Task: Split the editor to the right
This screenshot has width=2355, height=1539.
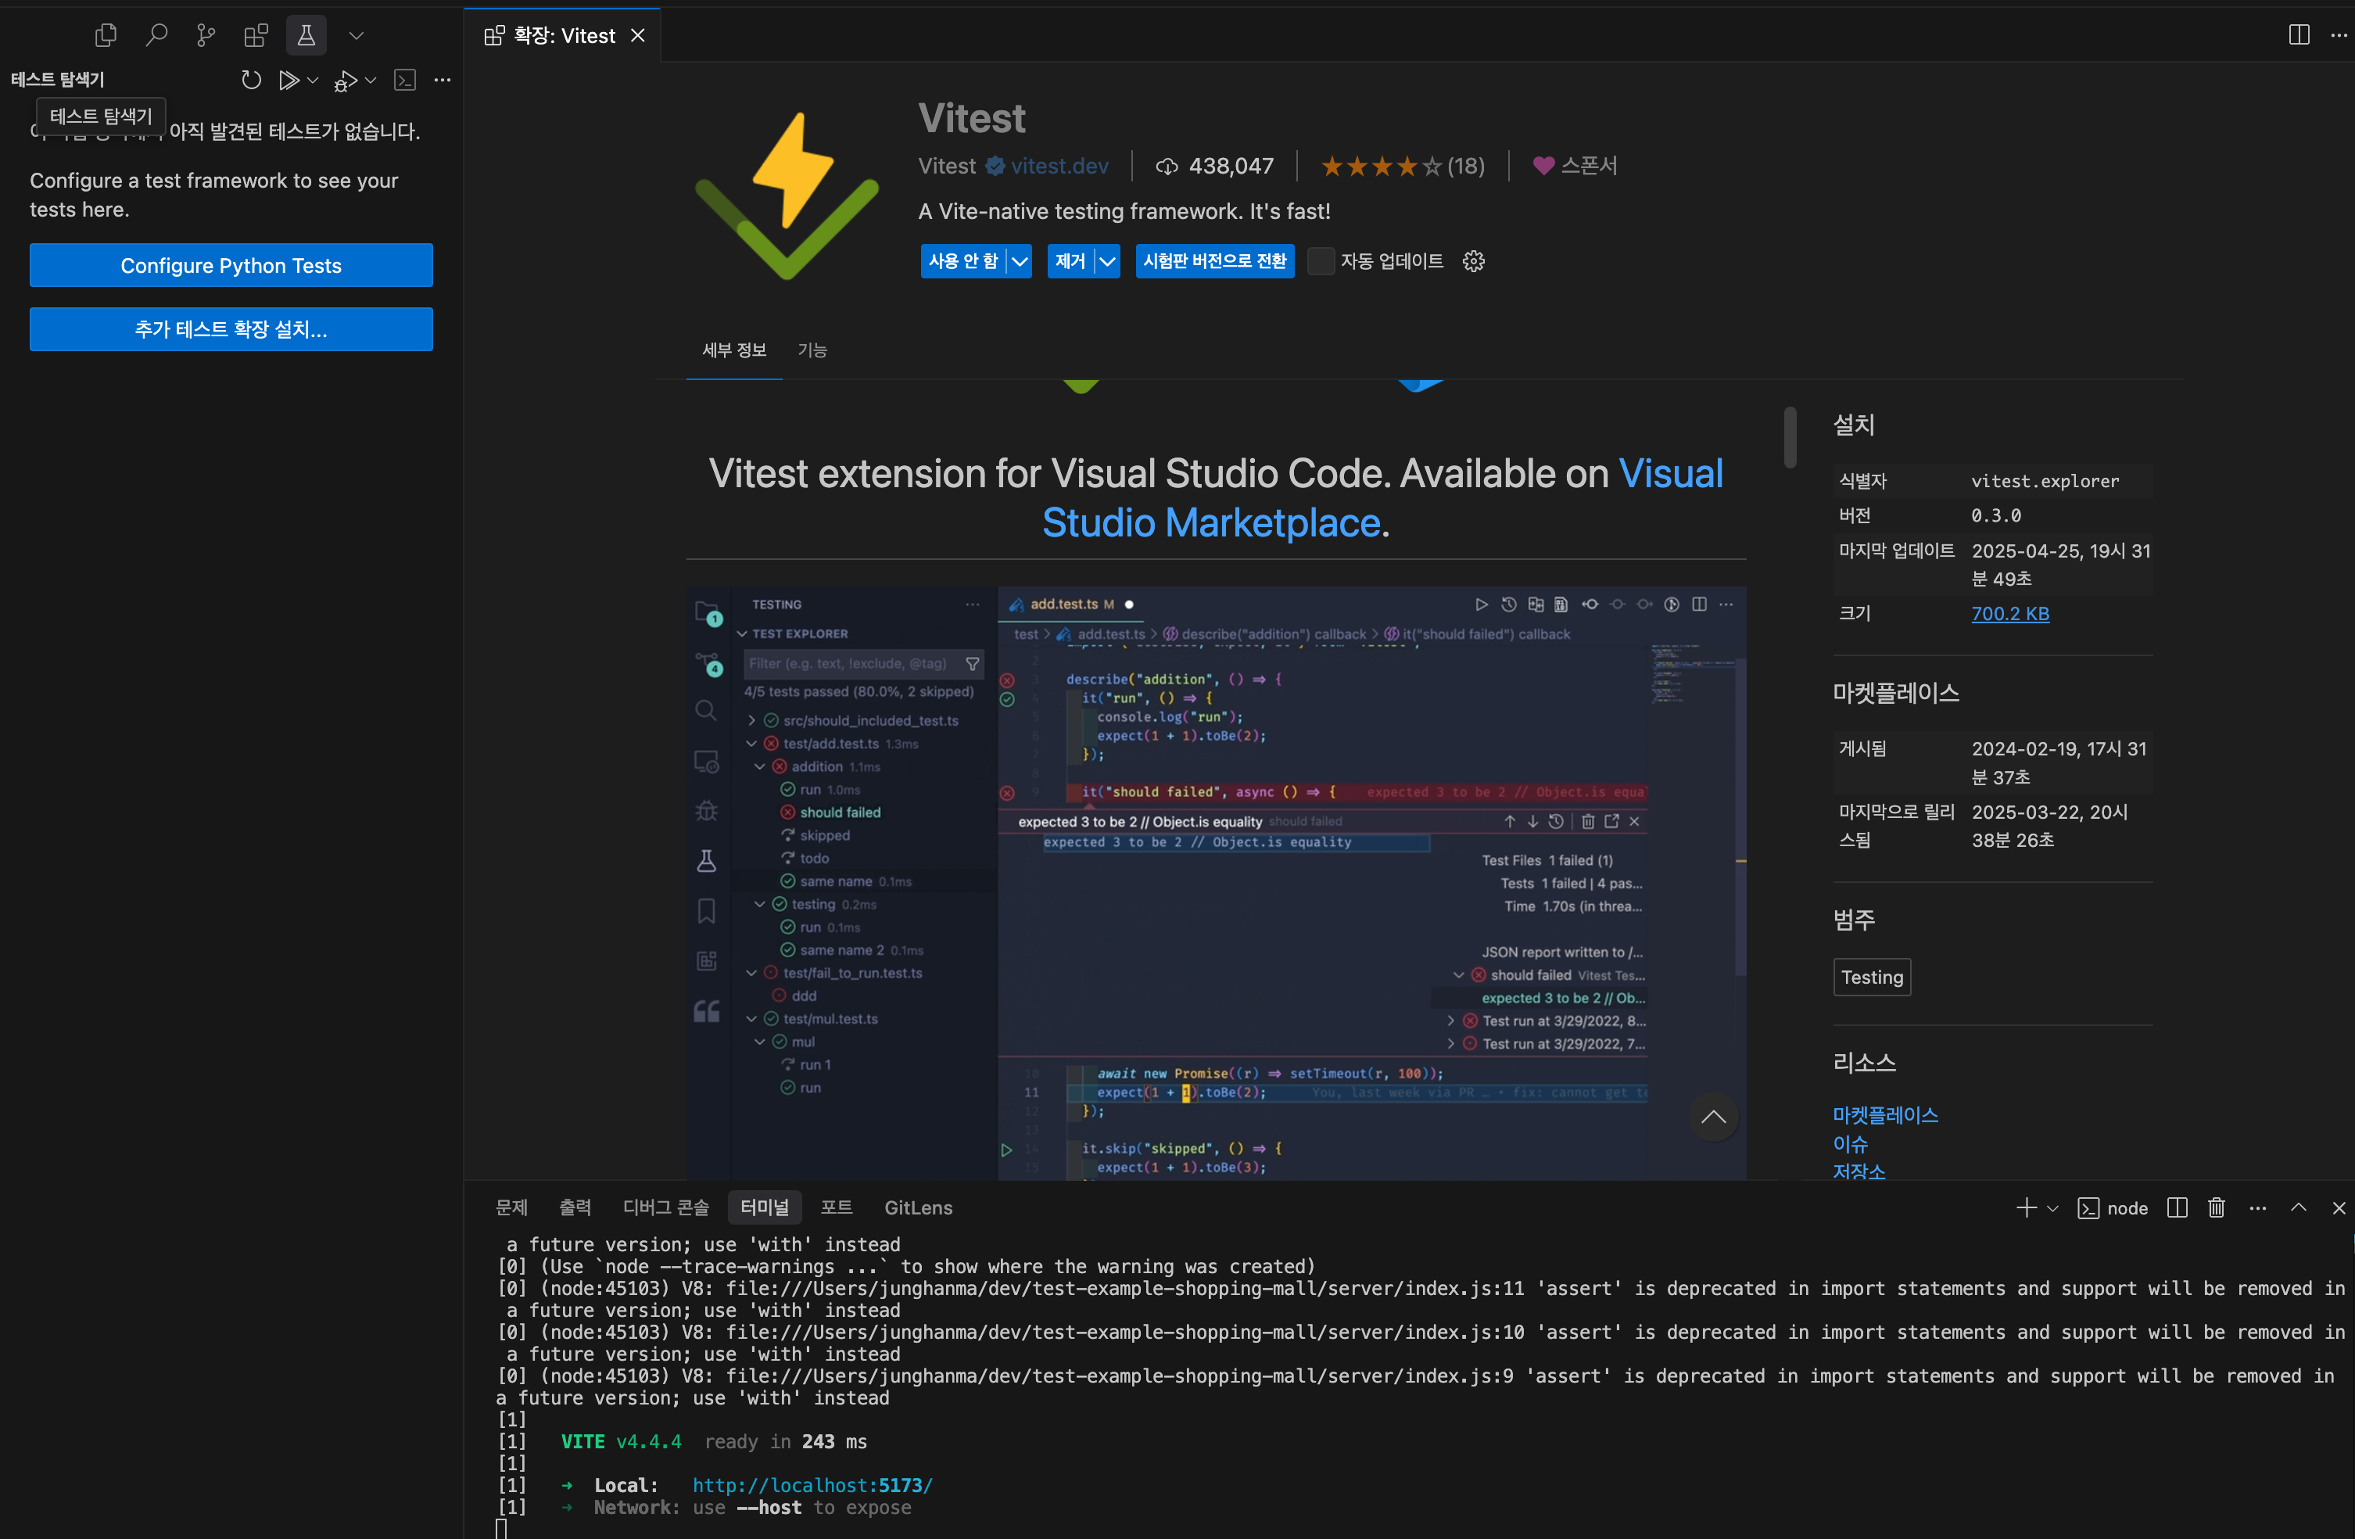Action: [2299, 34]
